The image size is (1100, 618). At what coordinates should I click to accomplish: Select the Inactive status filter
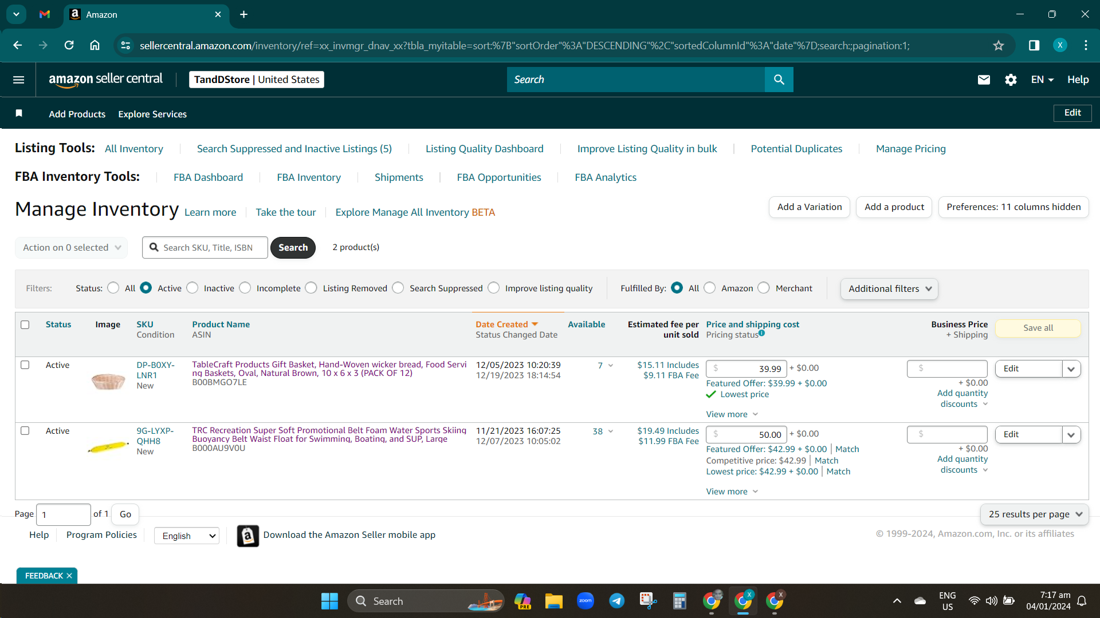coord(192,288)
